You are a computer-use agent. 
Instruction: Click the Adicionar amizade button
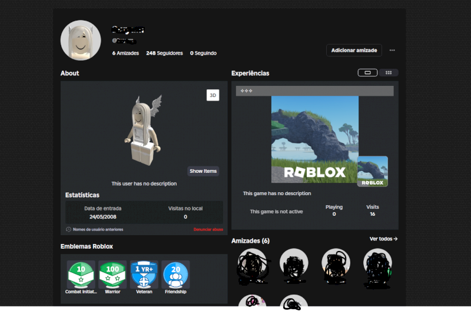(x=354, y=51)
